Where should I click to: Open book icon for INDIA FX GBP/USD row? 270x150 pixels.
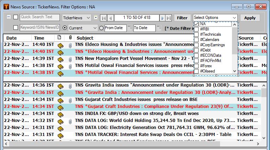61,115
